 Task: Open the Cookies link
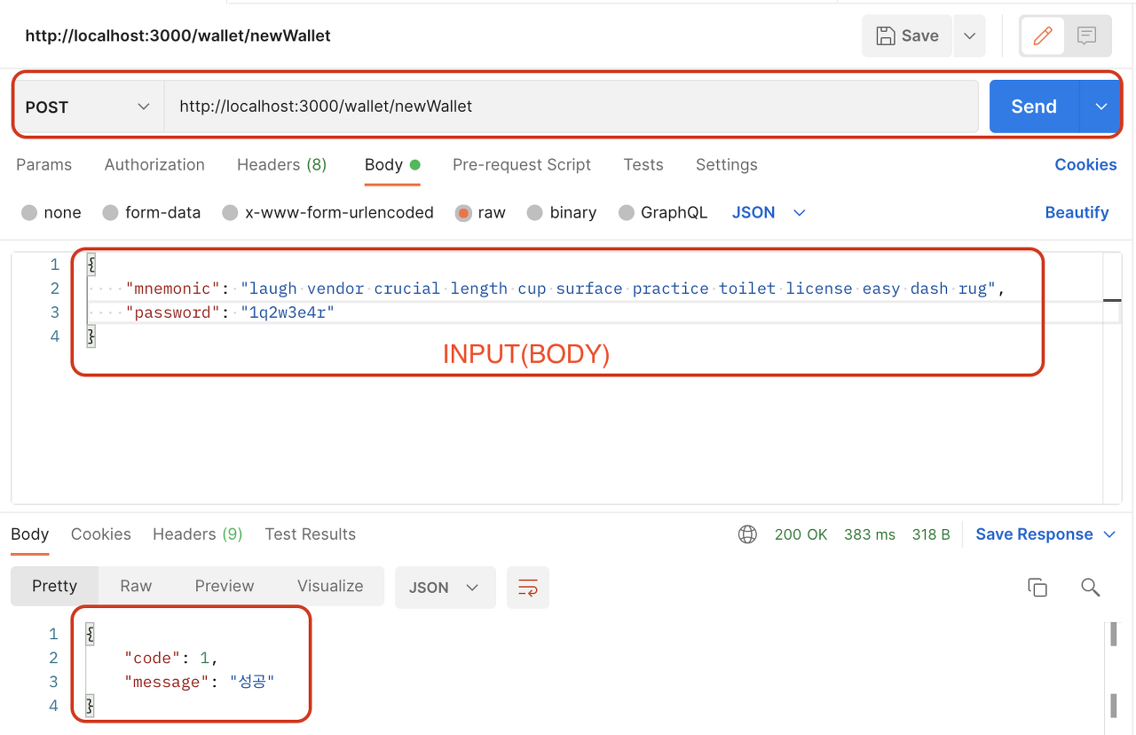coord(1085,164)
